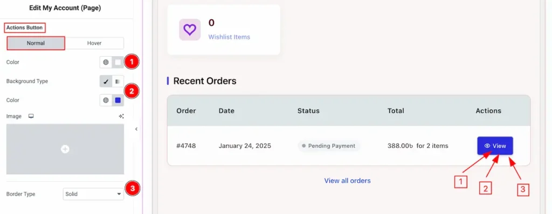Select the gradient background type
This screenshot has height=214, width=552.
(118, 81)
